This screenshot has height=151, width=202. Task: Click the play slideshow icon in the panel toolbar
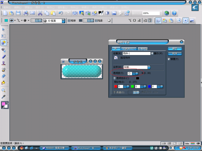pos(186,20)
